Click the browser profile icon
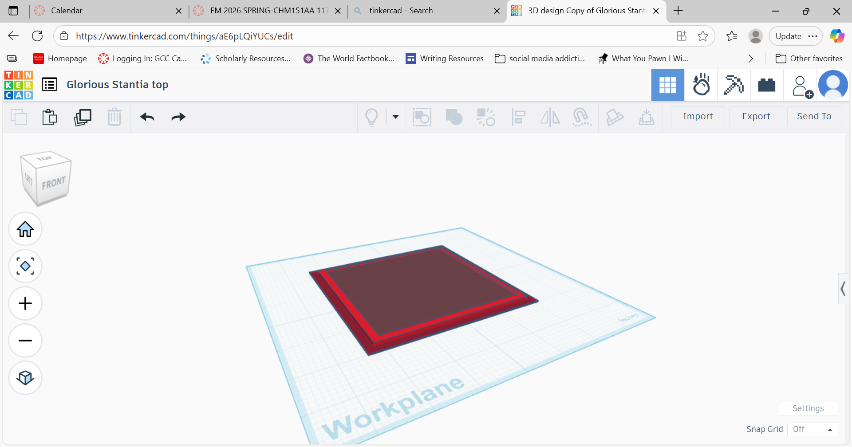 755,36
